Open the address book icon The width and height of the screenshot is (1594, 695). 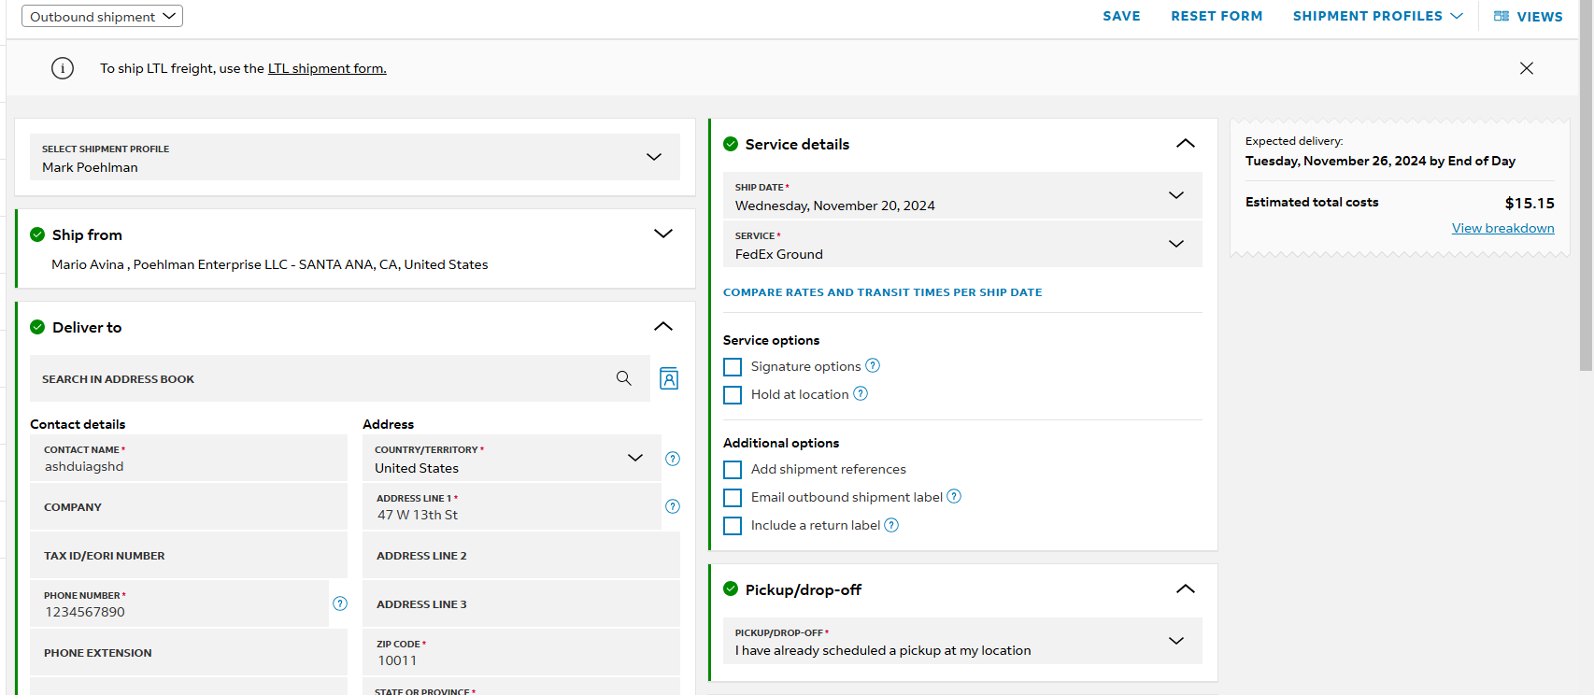(x=669, y=378)
